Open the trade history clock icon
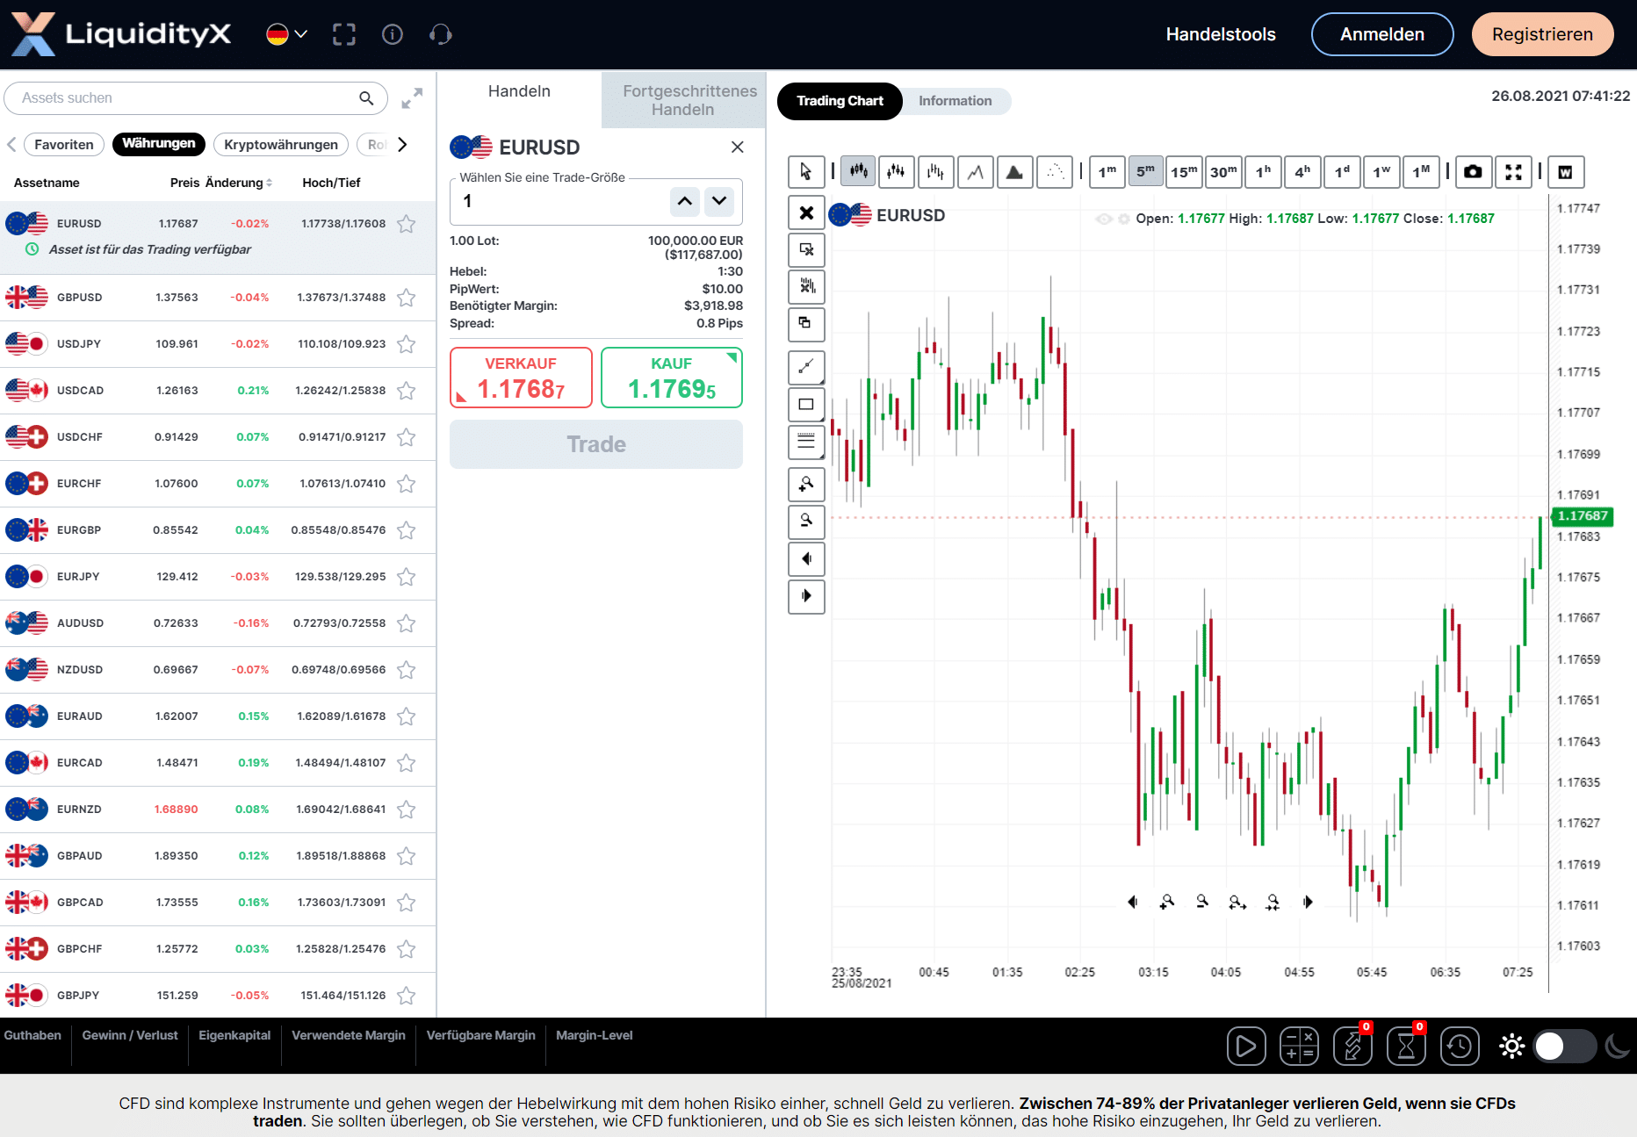Viewport: 1637px width, 1137px height. click(x=1460, y=1046)
